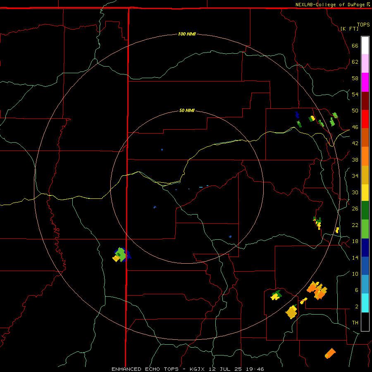The image size is (372, 372).
Task: Click the dark navy echo cell in the northeast
Action: coord(297,115)
